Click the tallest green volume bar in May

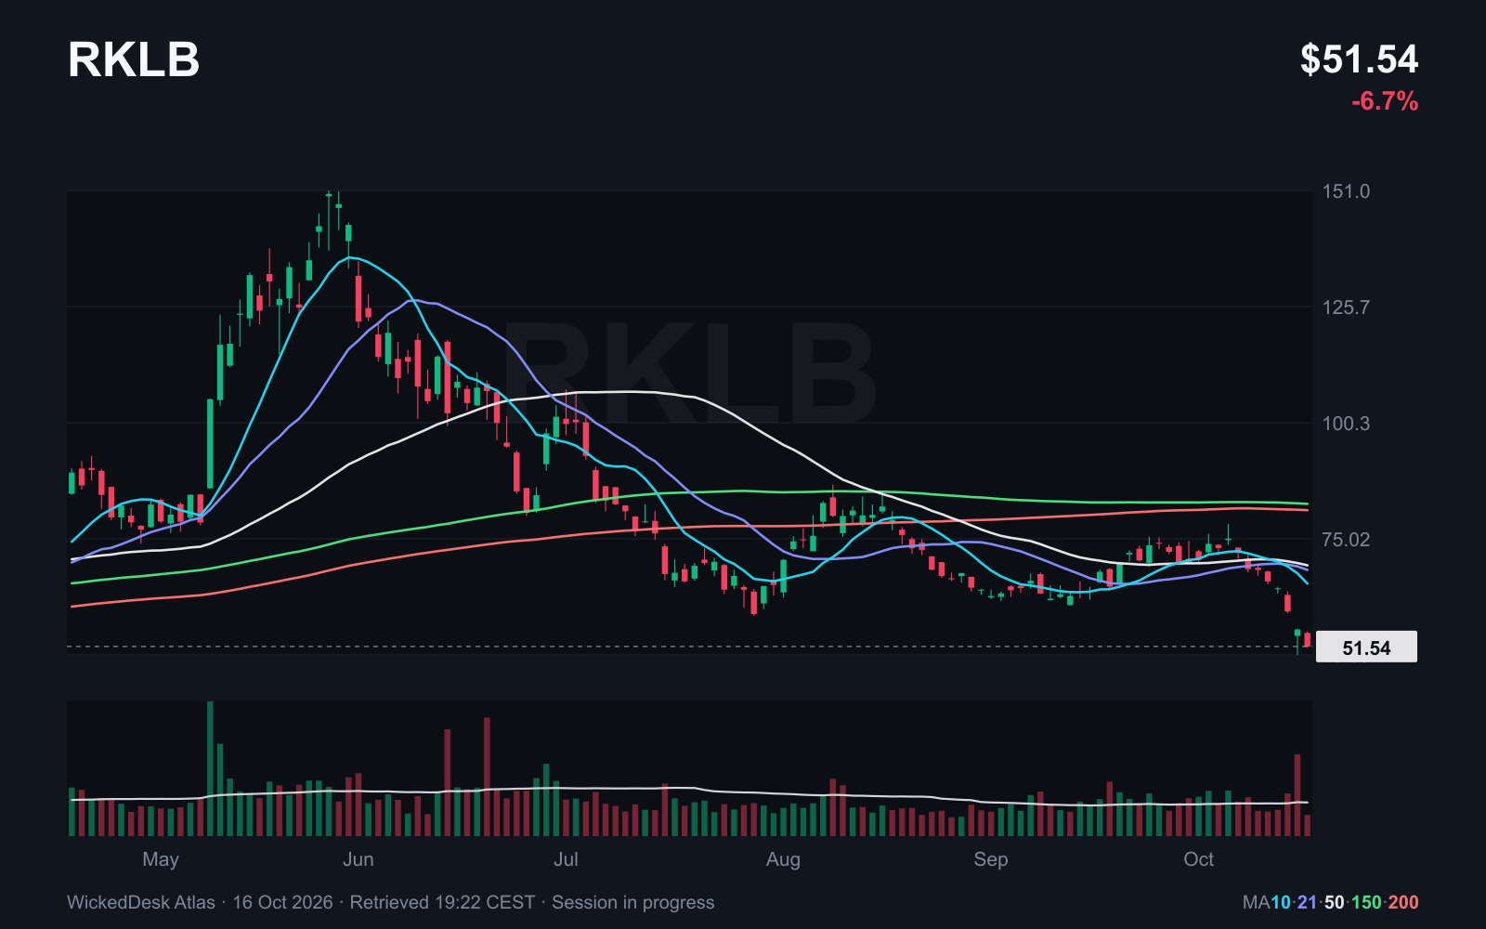point(210,768)
